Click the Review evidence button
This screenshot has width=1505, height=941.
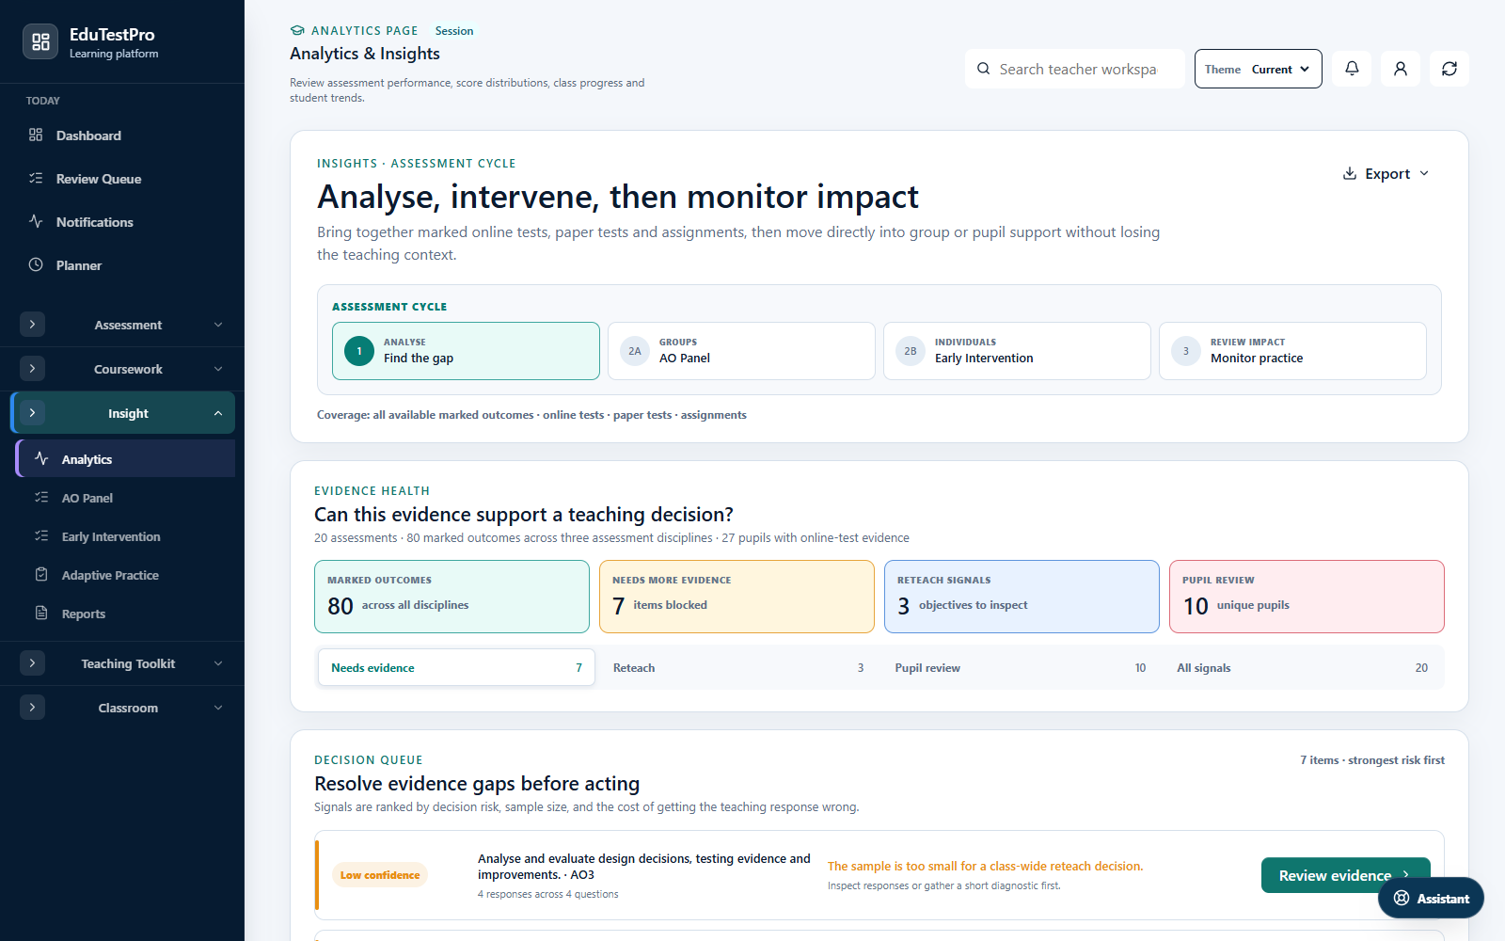(x=1345, y=875)
